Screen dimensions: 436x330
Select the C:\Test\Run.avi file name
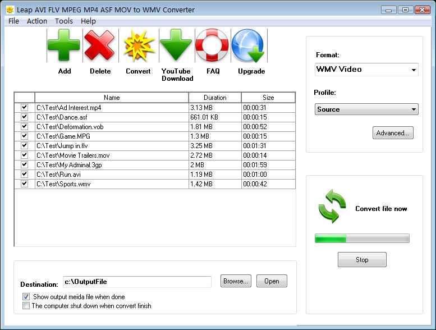[x=58, y=175]
